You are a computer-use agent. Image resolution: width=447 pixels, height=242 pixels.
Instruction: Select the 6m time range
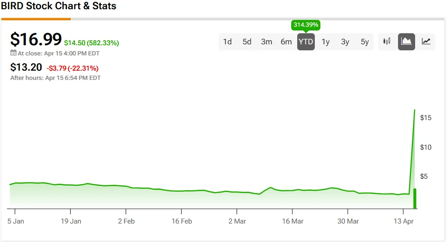click(286, 42)
